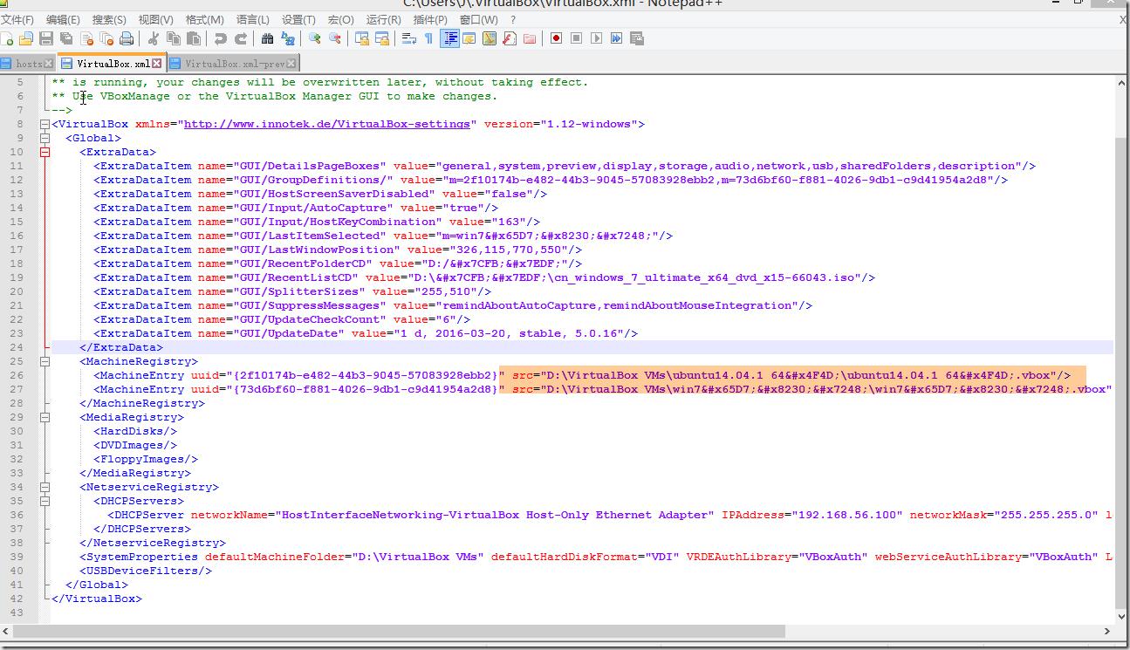Switch to the hosts tab
This screenshot has height=650, width=1130.
click(28, 64)
